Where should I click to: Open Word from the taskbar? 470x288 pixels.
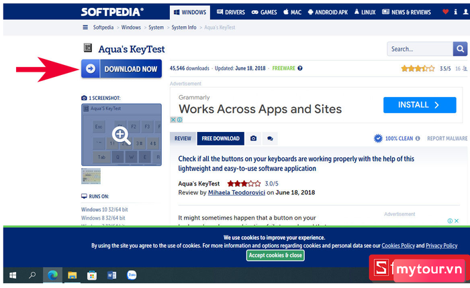click(112, 275)
